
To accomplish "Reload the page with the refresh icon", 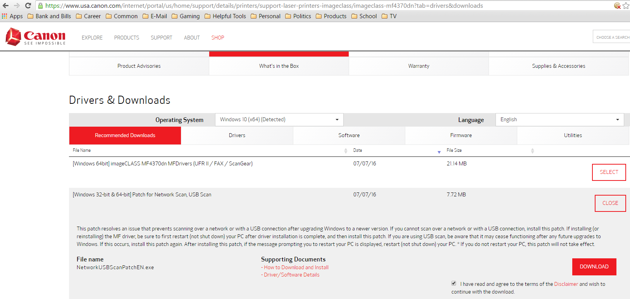I will coord(28,5).
